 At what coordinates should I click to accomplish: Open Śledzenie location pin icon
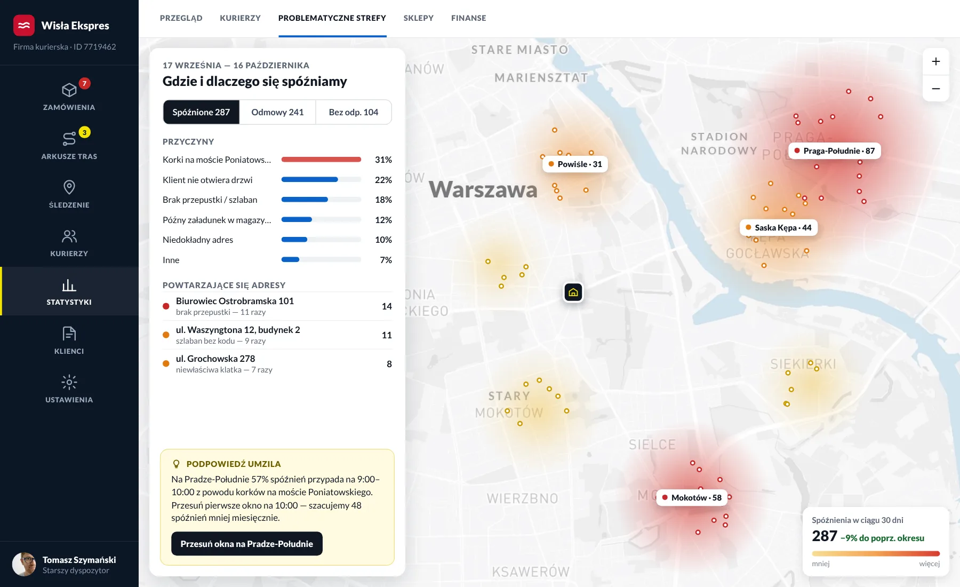point(69,187)
